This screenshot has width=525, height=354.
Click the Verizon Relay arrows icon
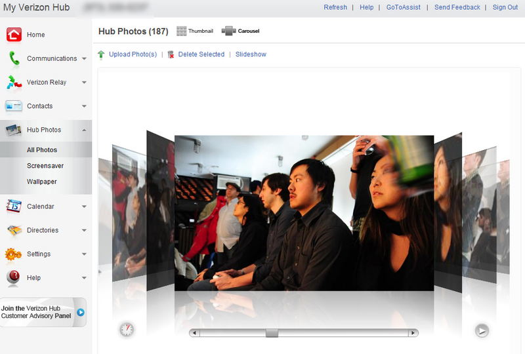14,83
